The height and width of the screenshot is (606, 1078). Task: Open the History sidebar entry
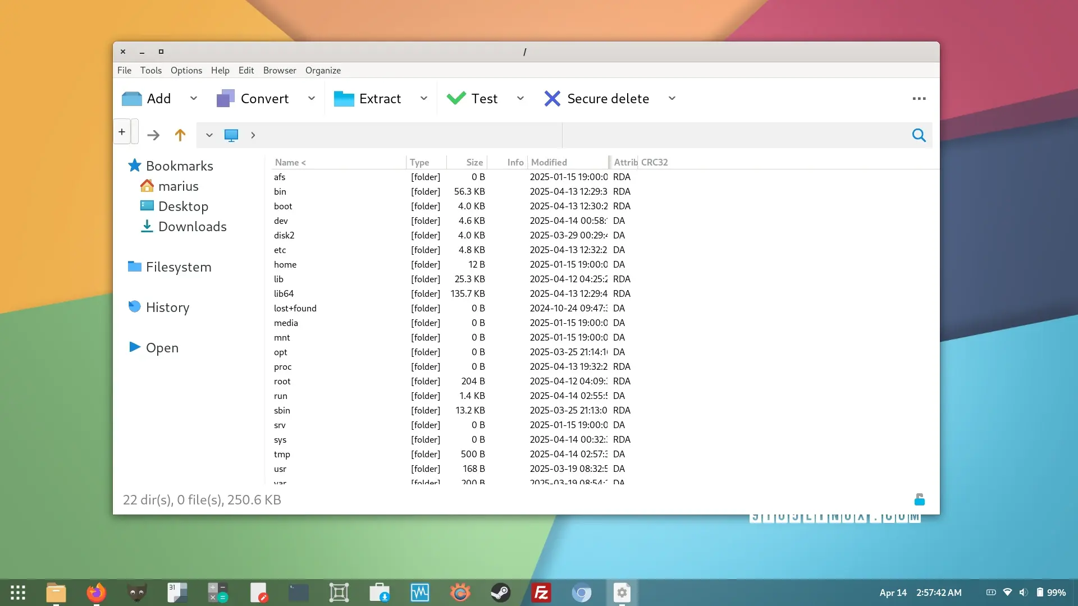click(167, 307)
